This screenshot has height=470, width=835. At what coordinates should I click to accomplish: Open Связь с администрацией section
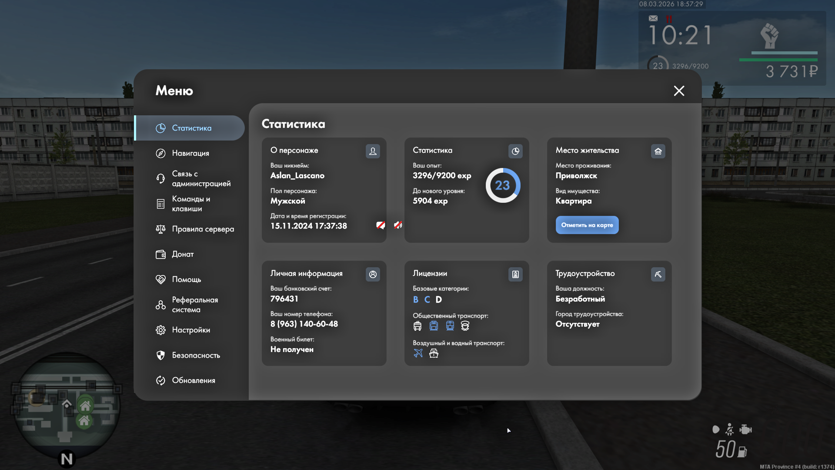click(x=200, y=178)
